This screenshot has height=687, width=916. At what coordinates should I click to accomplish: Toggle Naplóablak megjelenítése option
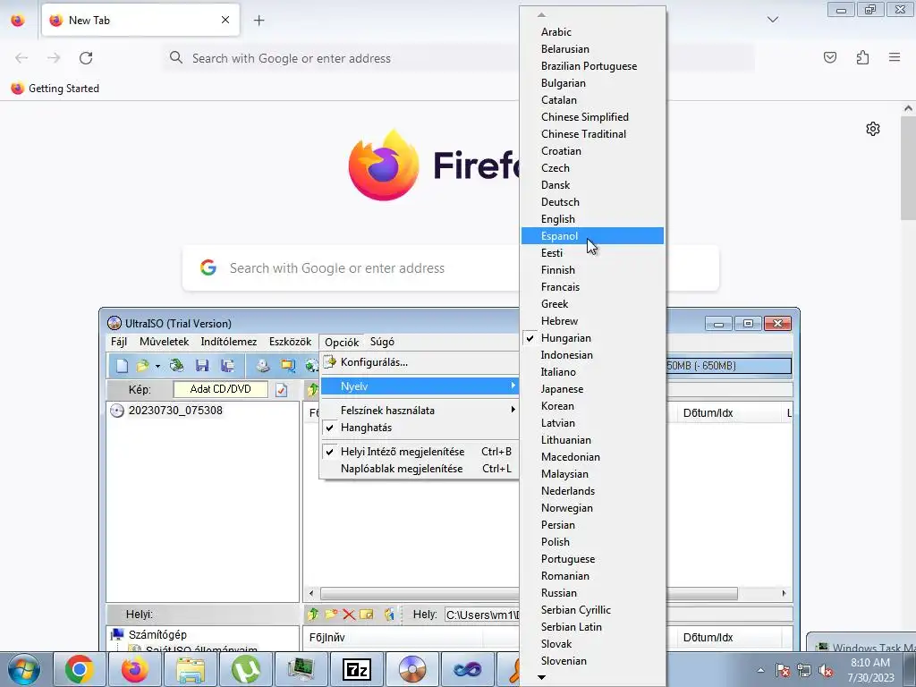coord(419,469)
